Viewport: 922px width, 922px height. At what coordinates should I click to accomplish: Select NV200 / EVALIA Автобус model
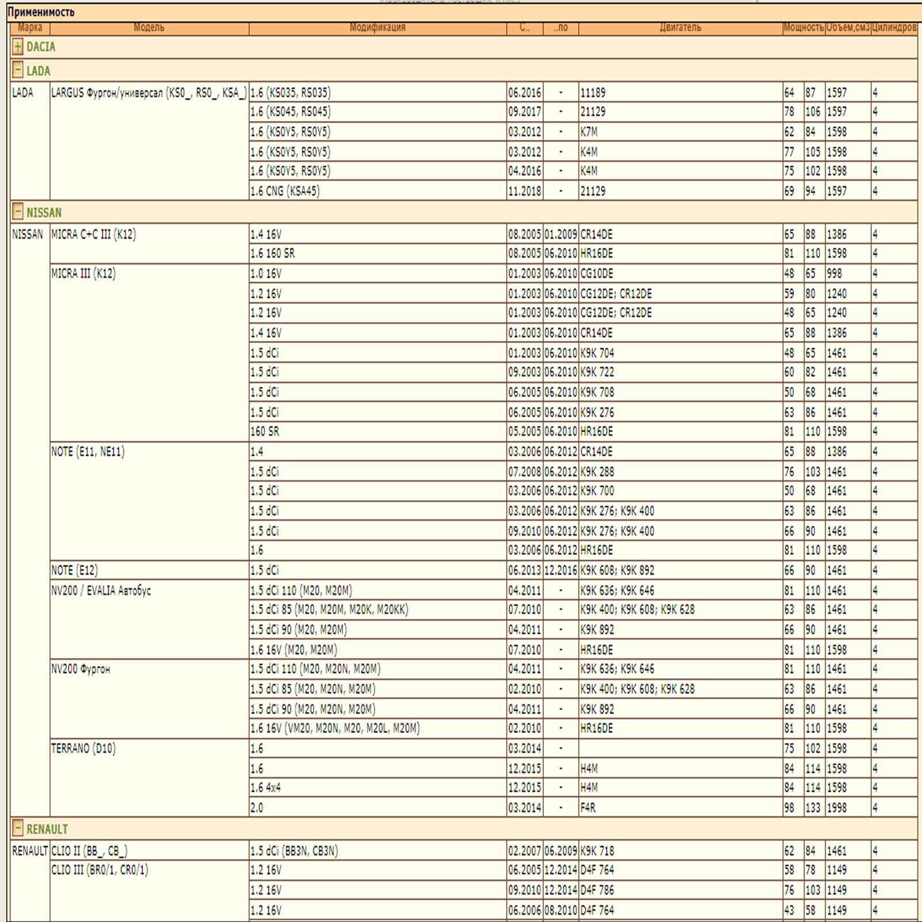coord(101,591)
